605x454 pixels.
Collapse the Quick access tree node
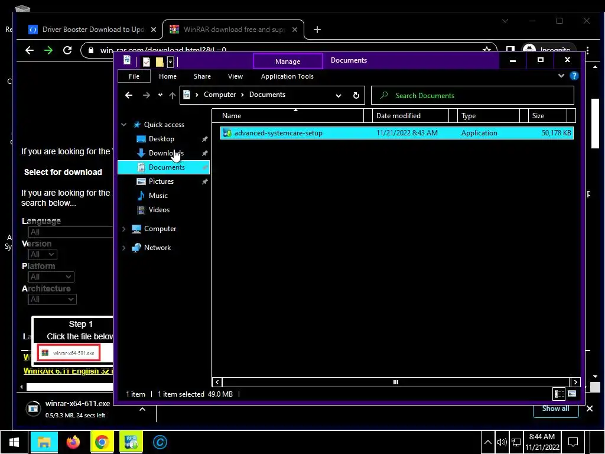[x=124, y=125]
